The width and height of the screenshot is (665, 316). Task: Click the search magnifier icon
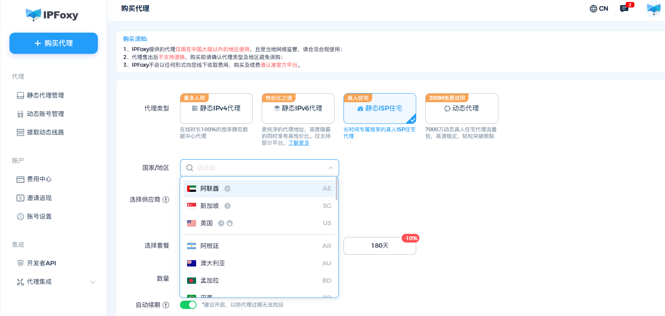[x=189, y=168]
